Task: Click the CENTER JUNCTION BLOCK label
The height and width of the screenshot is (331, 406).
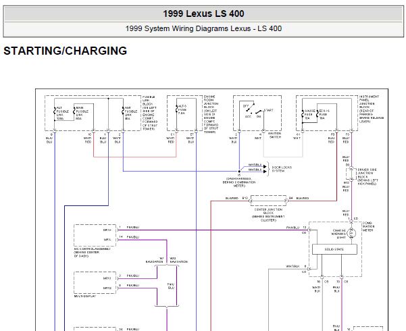Action: tap(268, 215)
